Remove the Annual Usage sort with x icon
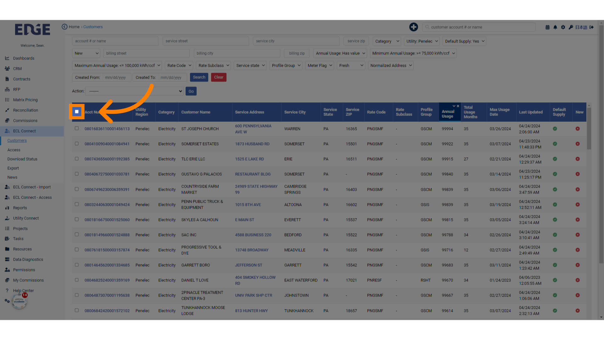The height and width of the screenshot is (340, 604). click(458, 106)
